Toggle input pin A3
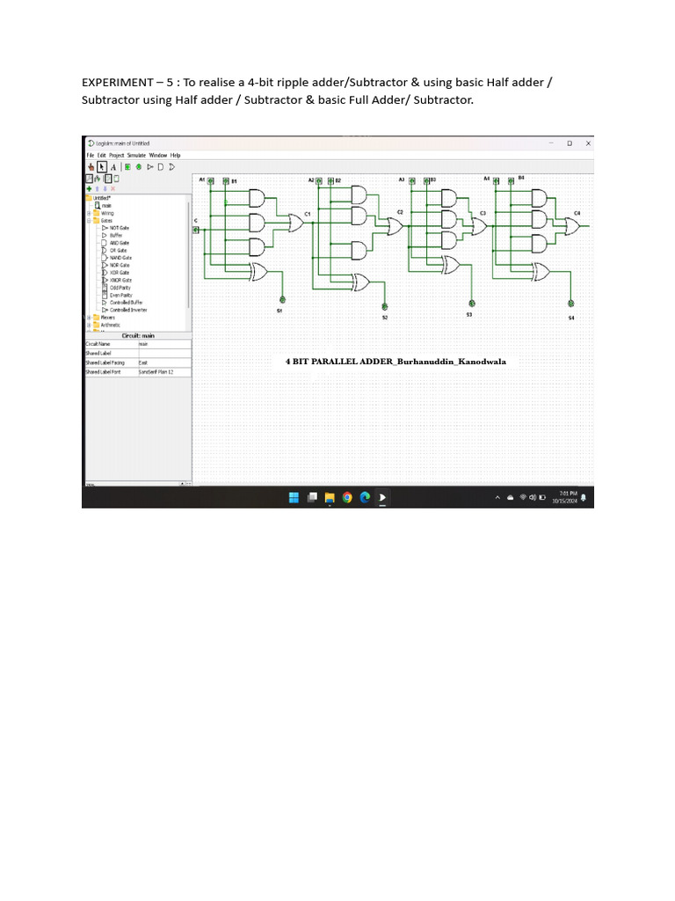Image resolution: width=675 pixels, height=901 pixels. [411, 181]
